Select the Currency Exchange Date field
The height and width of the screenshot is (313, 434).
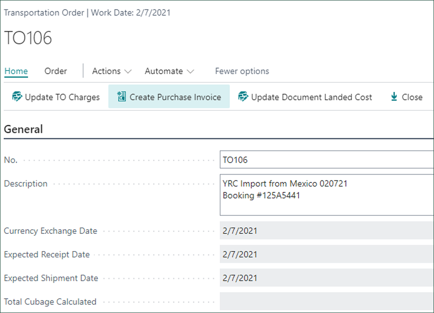tap(327, 230)
